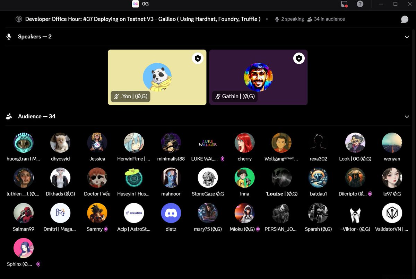Click Diicripto's bitcoin avatar

click(x=355, y=178)
